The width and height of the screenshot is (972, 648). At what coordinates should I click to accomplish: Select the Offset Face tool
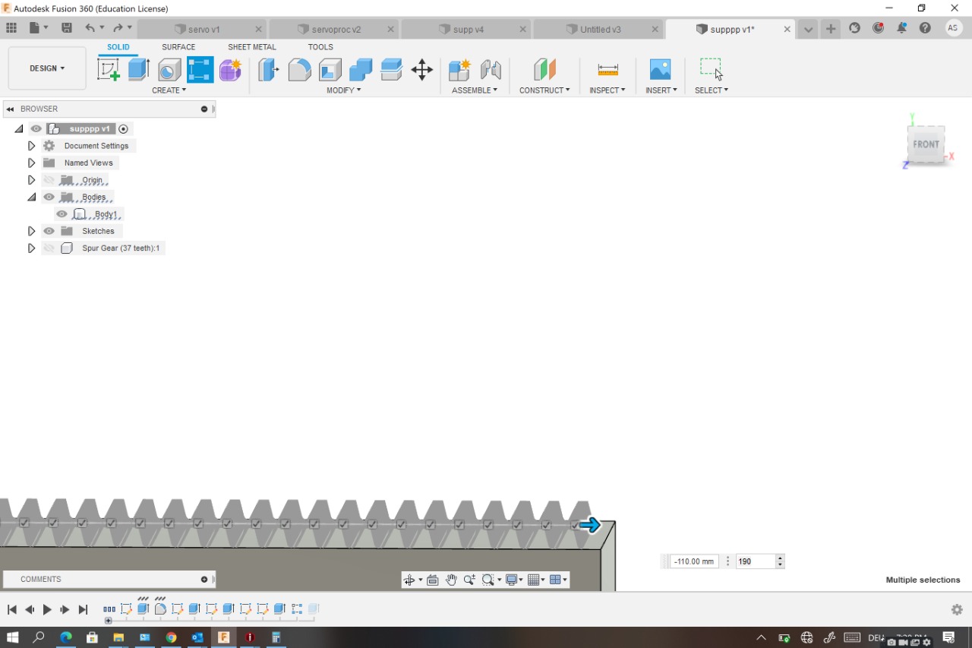pyautogui.click(x=391, y=70)
